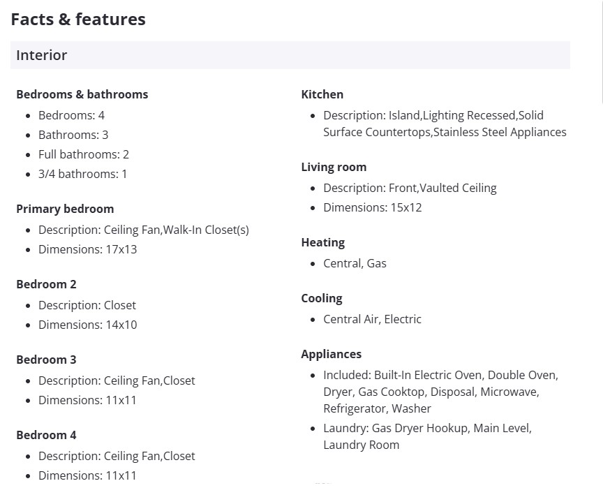Viewport: 603px width, 488px height.
Task: Select the Primary bedroom dimensions 17x13 line
Action: pyautogui.click(x=87, y=249)
